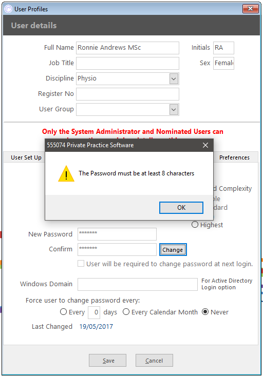Viewport: 263px width, 377px height.
Task: Click the Windows Domain text field
Action: point(138,285)
